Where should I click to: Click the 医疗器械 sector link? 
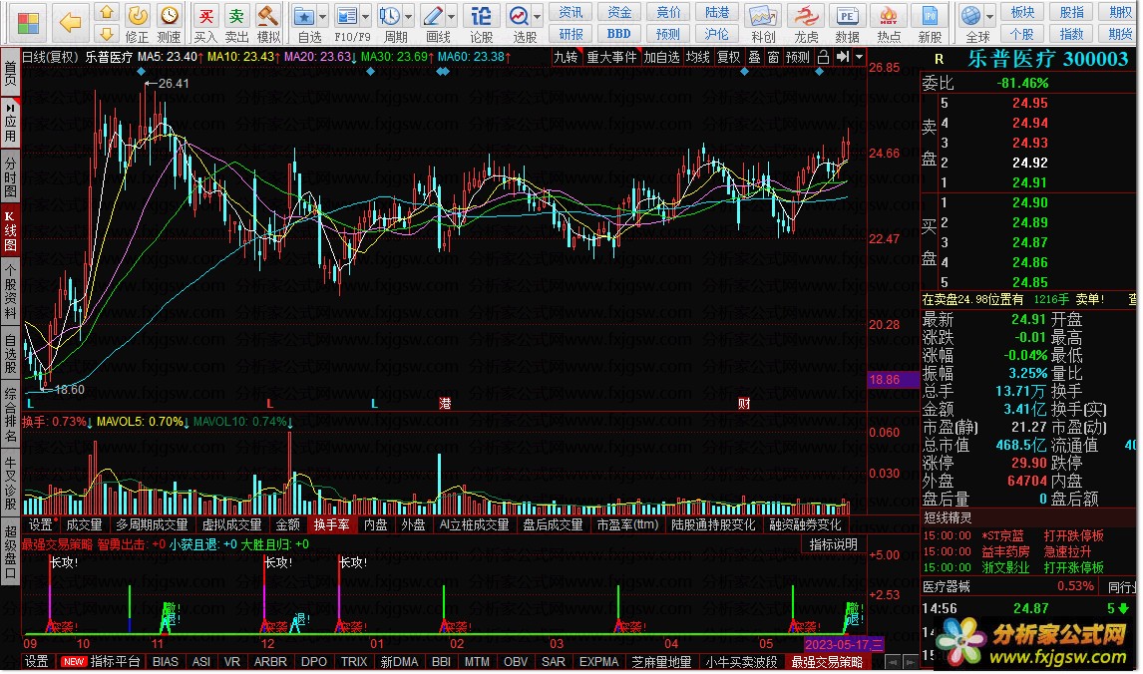point(947,586)
